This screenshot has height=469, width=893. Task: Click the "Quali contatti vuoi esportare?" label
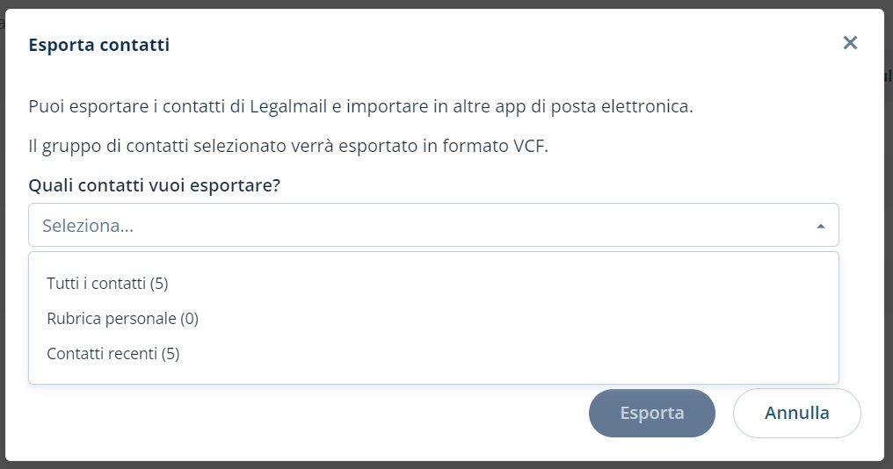coord(155,185)
